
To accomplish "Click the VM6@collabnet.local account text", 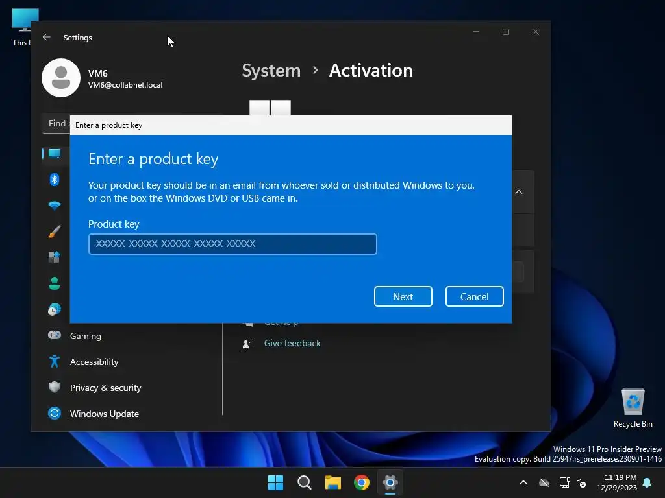I will coord(125,85).
